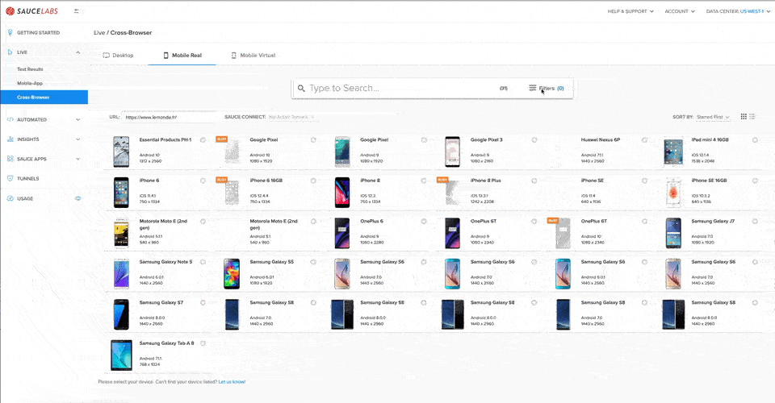Image resolution: width=775 pixels, height=403 pixels.
Task: Star the Samsung Galaxy S7 device
Action: (203, 302)
